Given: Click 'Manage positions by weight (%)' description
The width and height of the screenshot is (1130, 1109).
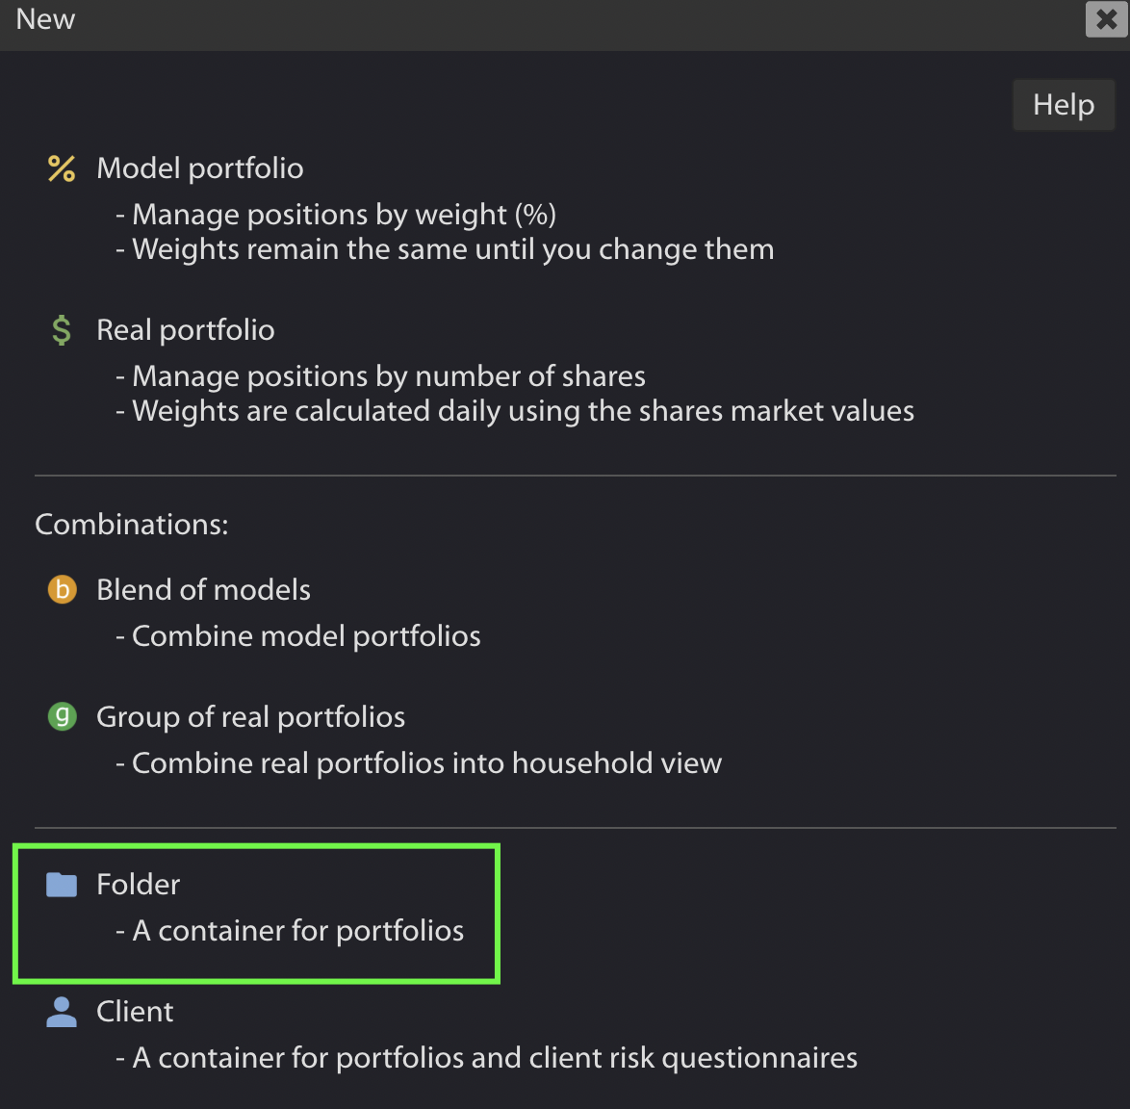Looking at the screenshot, I should pos(336,215).
